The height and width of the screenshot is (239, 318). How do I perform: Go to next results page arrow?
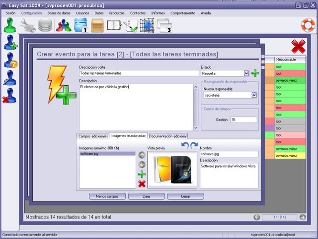pyautogui.click(x=303, y=217)
